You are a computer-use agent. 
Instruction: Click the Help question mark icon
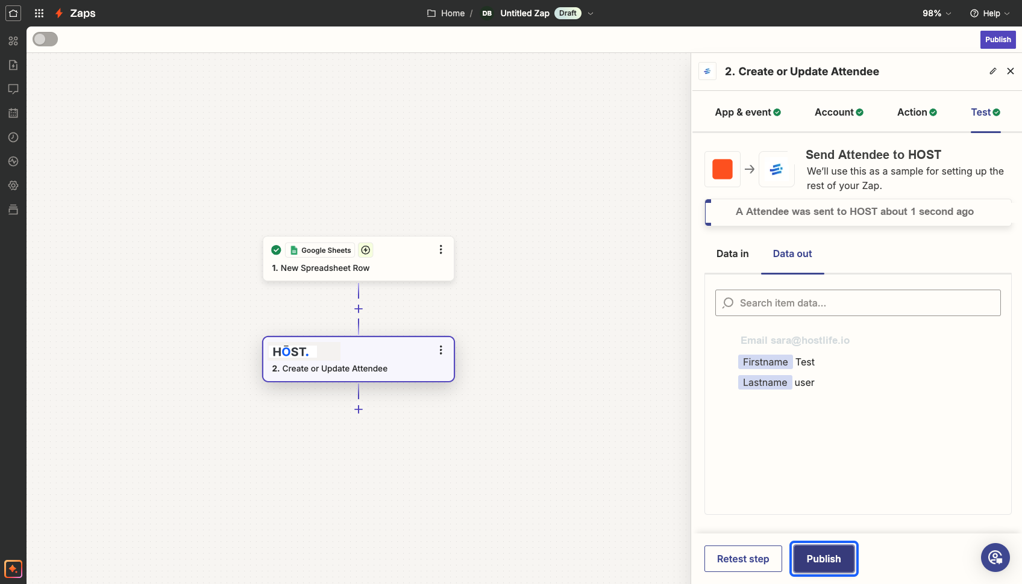tap(974, 13)
